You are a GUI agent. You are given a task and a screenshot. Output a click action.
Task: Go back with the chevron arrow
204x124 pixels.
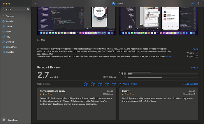[x=36, y=4]
